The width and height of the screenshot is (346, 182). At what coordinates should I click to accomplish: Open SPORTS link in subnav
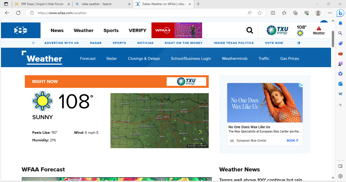pyautogui.click(x=119, y=43)
